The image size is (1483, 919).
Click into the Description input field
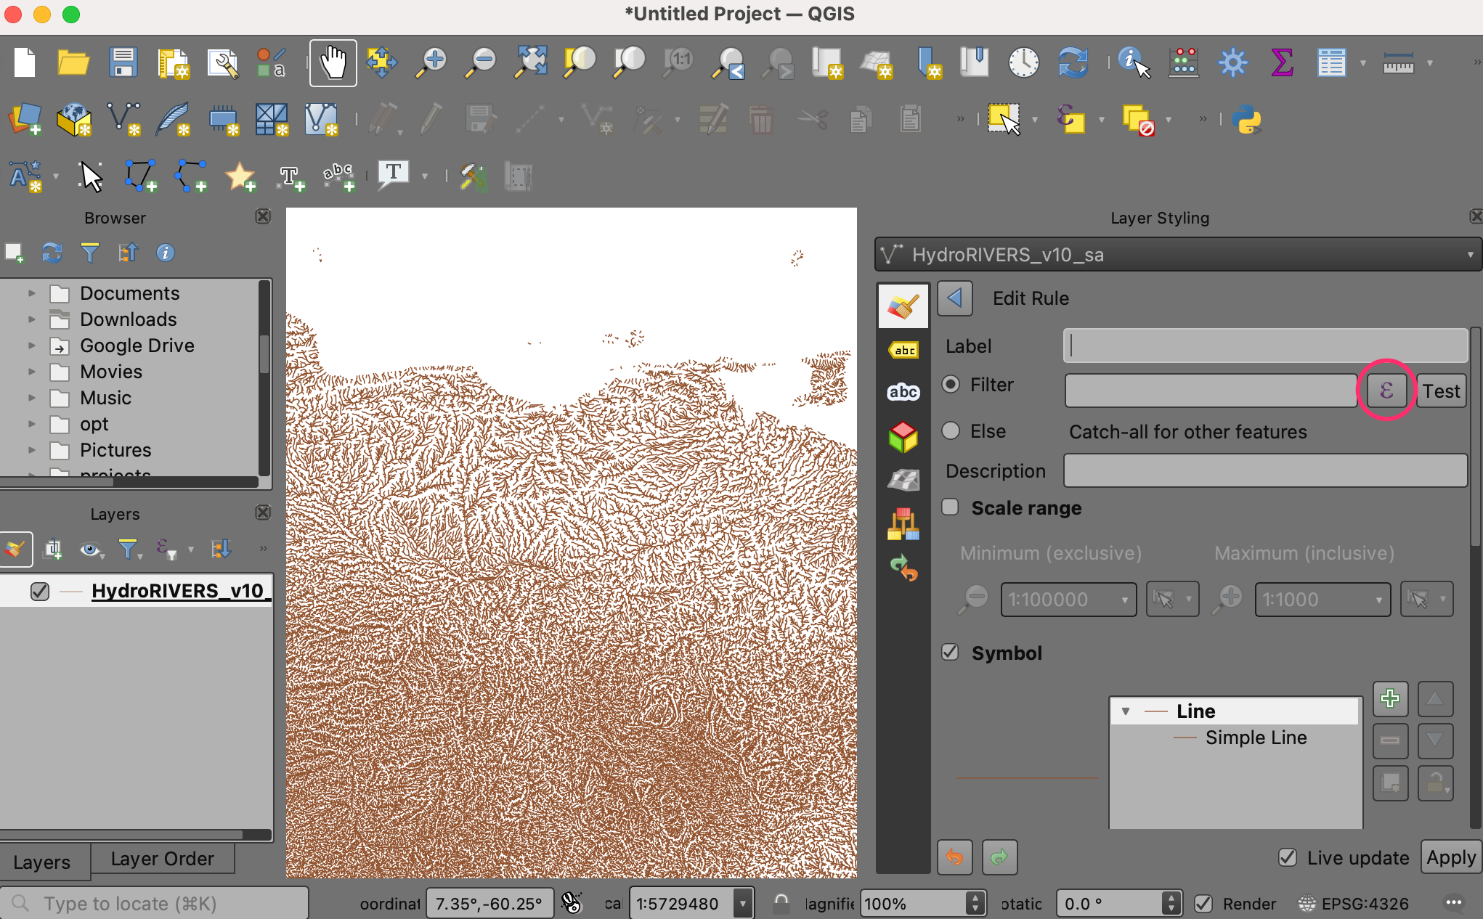click(x=1264, y=471)
